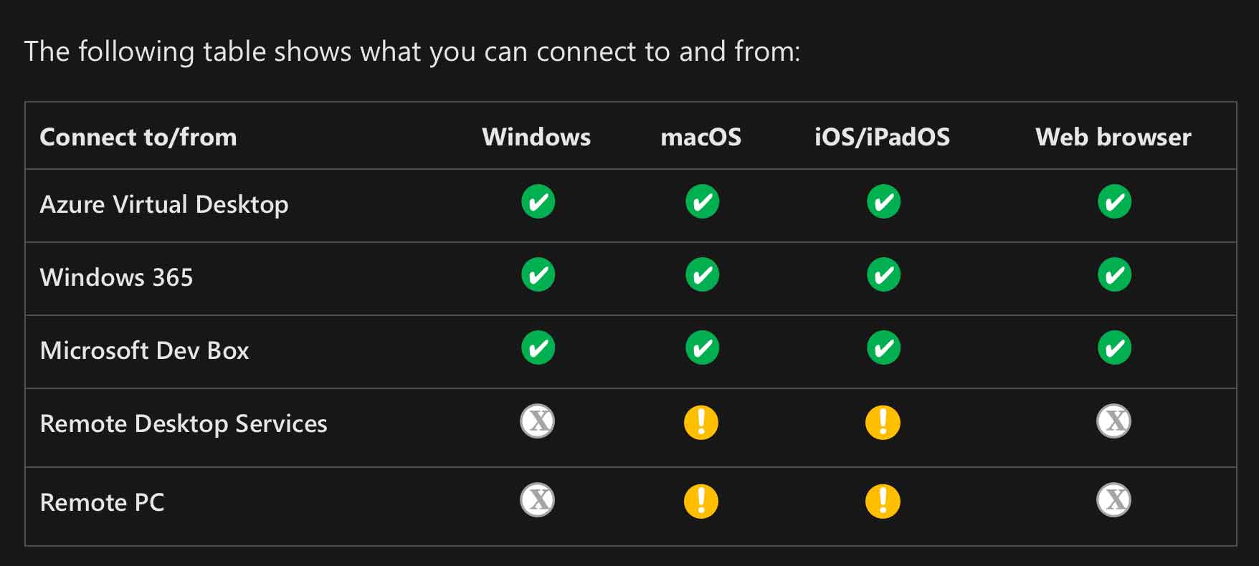The height and width of the screenshot is (566, 1259).
Task: Click the Remote PC Web browser X icon
Action: [1114, 500]
